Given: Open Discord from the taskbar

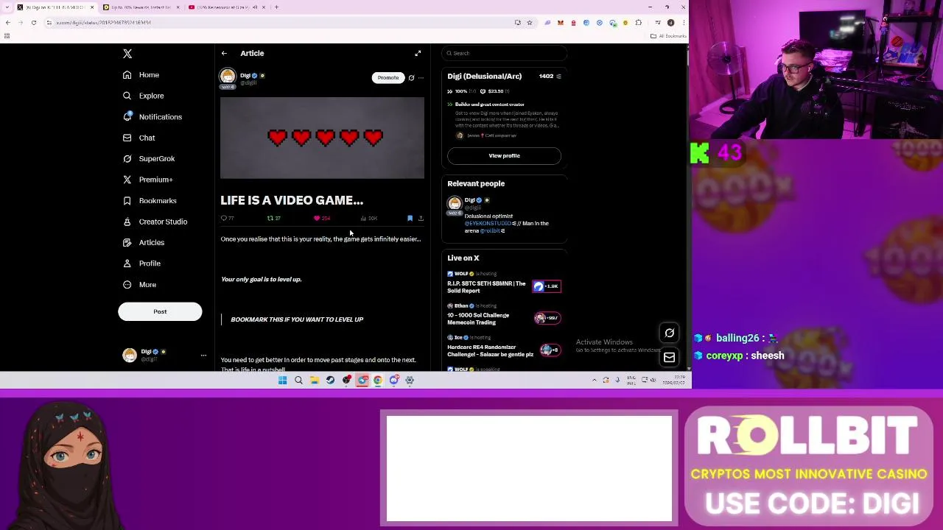Looking at the screenshot, I should coord(394,381).
